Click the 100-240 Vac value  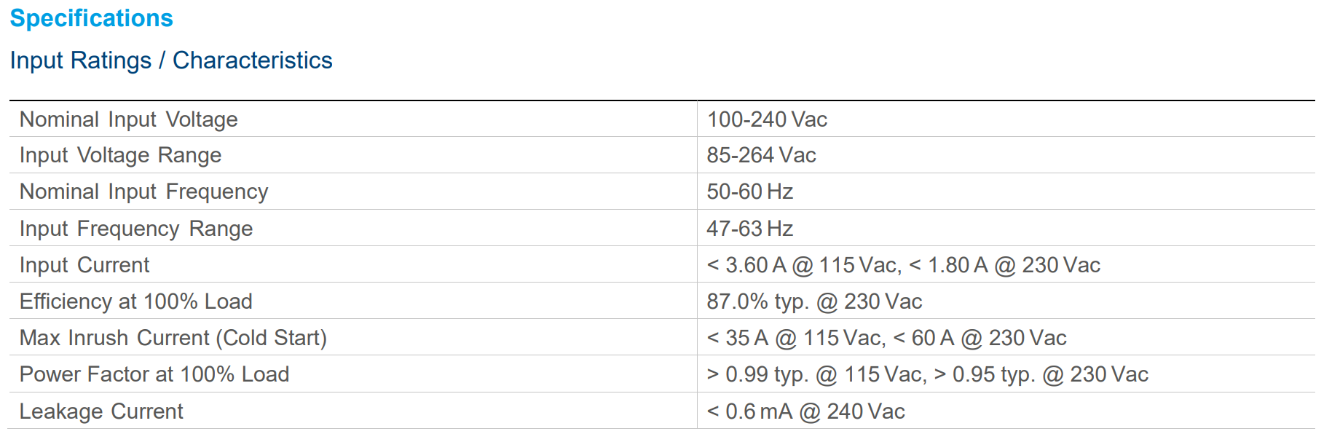[767, 119]
